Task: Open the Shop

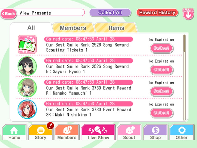Action: pyautogui.click(x=155, y=132)
